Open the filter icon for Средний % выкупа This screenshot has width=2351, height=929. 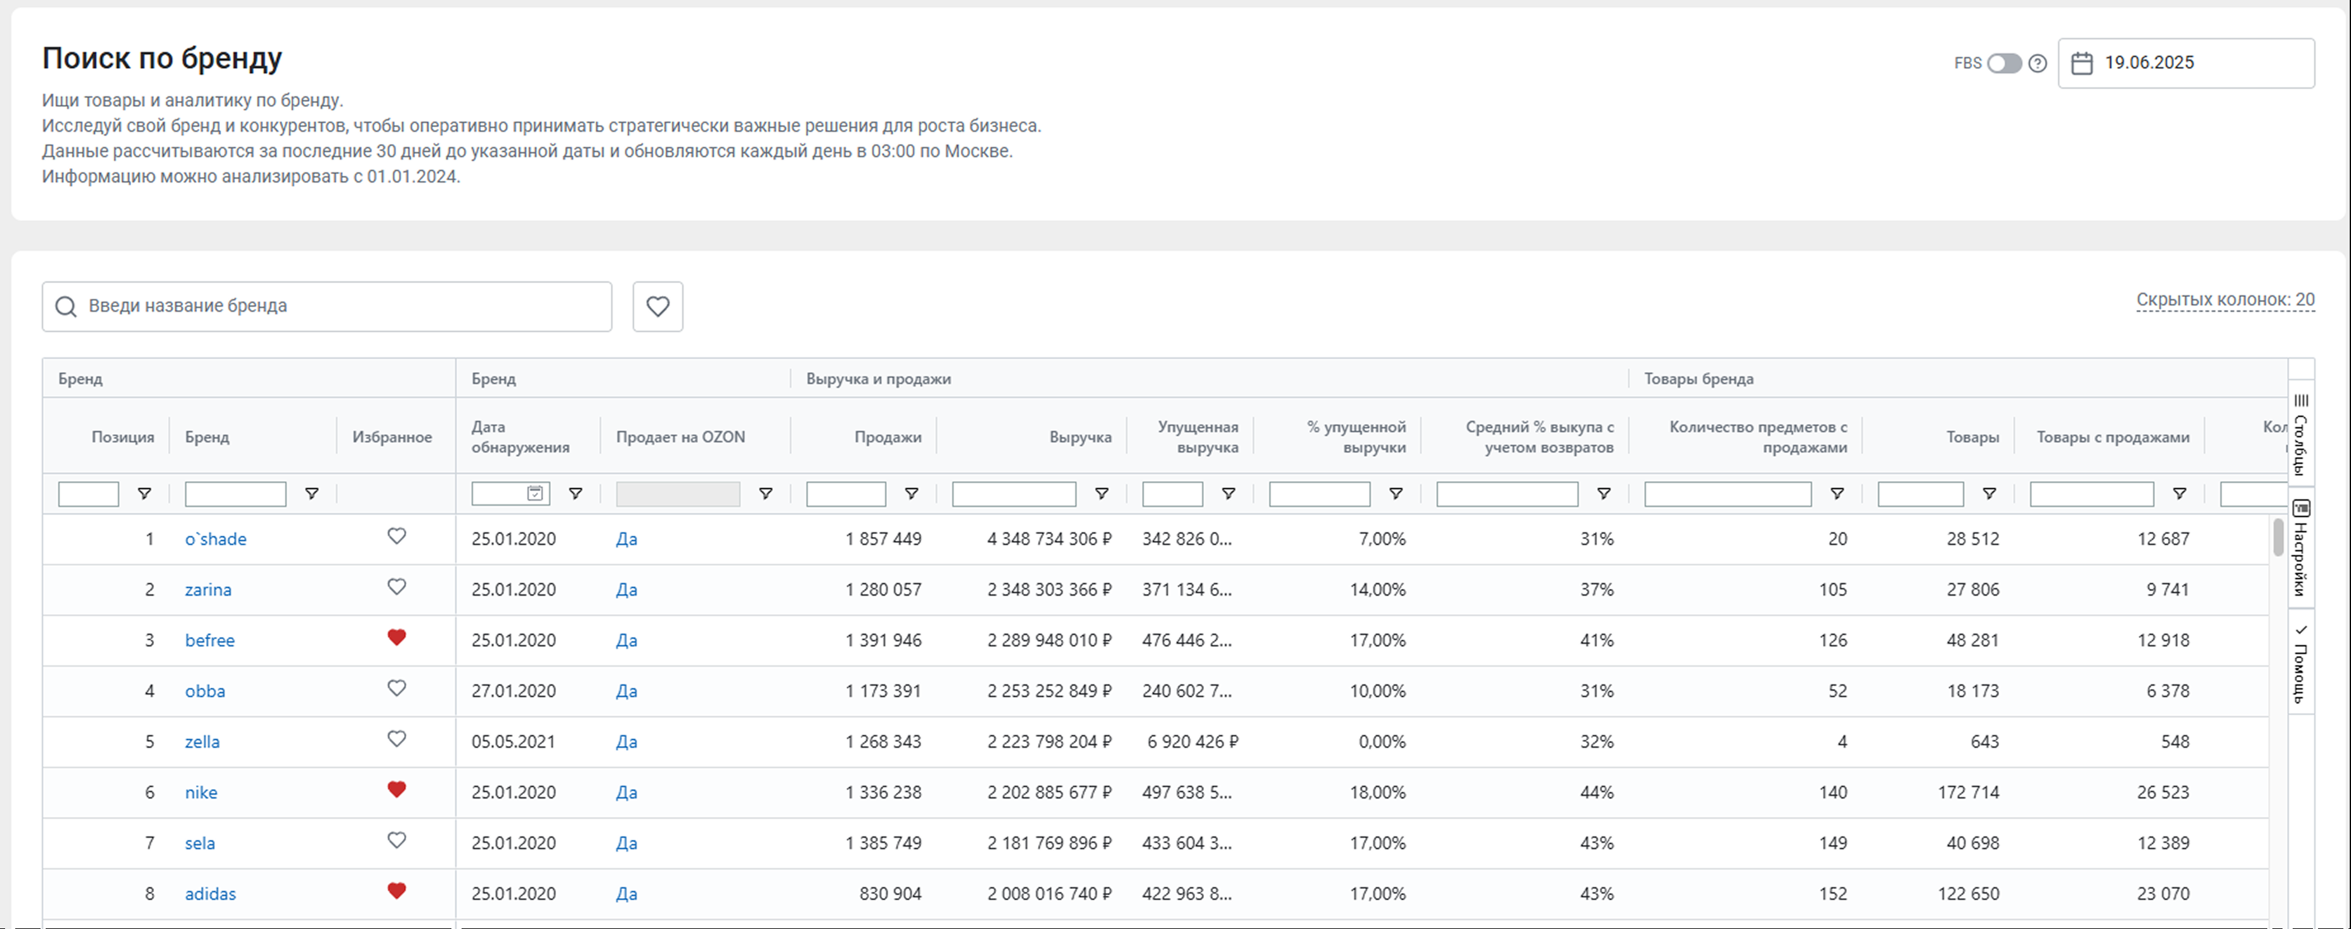coord(1603,494)
